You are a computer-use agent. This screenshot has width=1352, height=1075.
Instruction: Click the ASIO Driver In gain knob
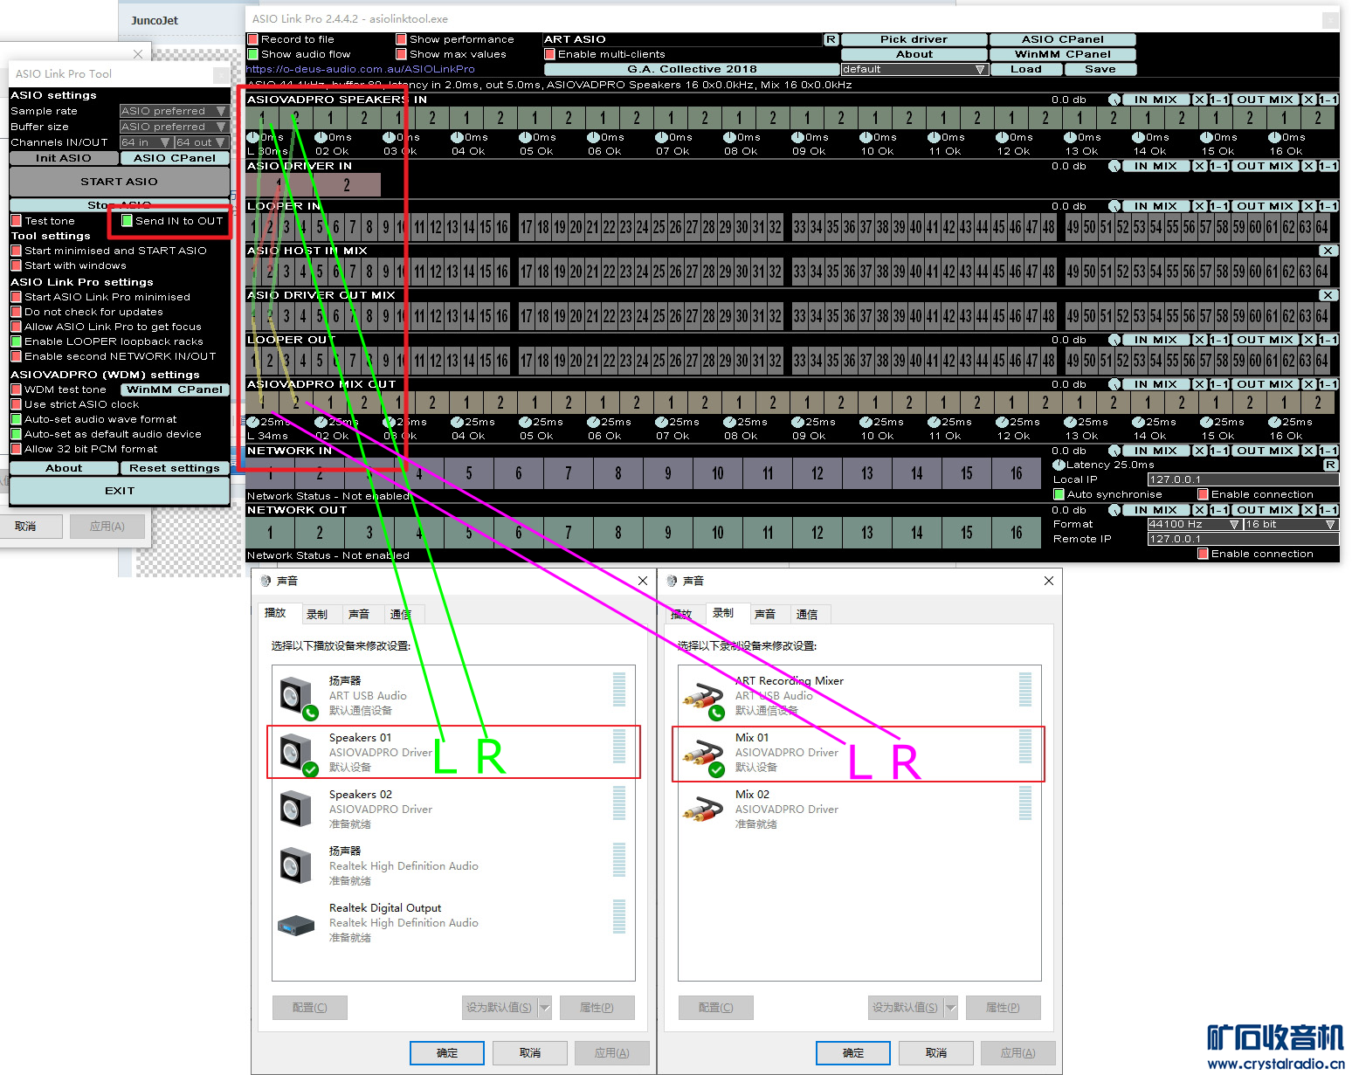tap(1114, 166)
